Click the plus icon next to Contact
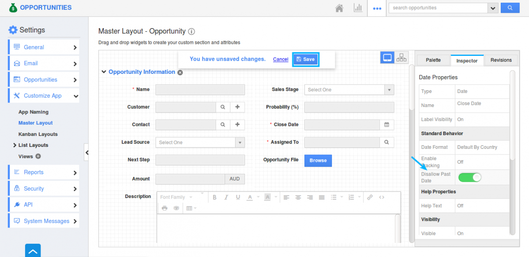 click(x=237, y=125)
